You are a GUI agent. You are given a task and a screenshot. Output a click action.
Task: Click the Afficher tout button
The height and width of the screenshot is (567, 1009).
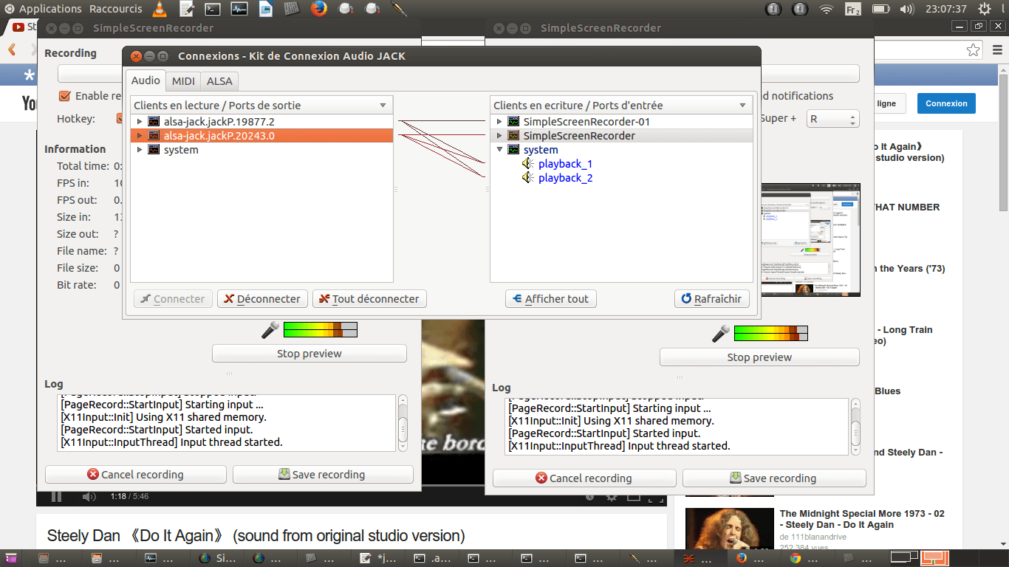[551, 299]
